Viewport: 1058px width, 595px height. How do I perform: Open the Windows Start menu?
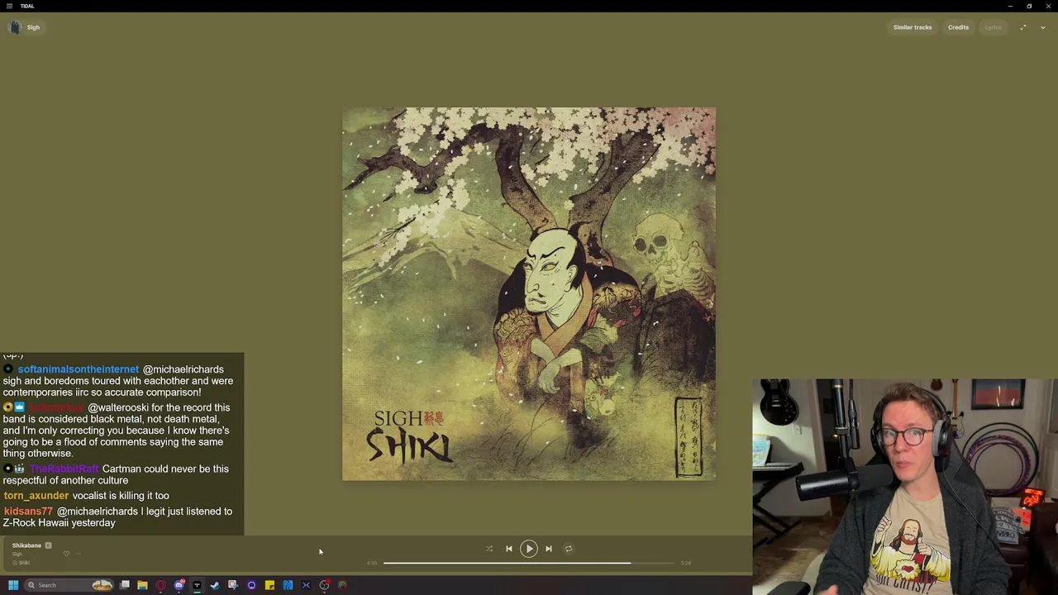pyautogui.click(x=13, y=585)
